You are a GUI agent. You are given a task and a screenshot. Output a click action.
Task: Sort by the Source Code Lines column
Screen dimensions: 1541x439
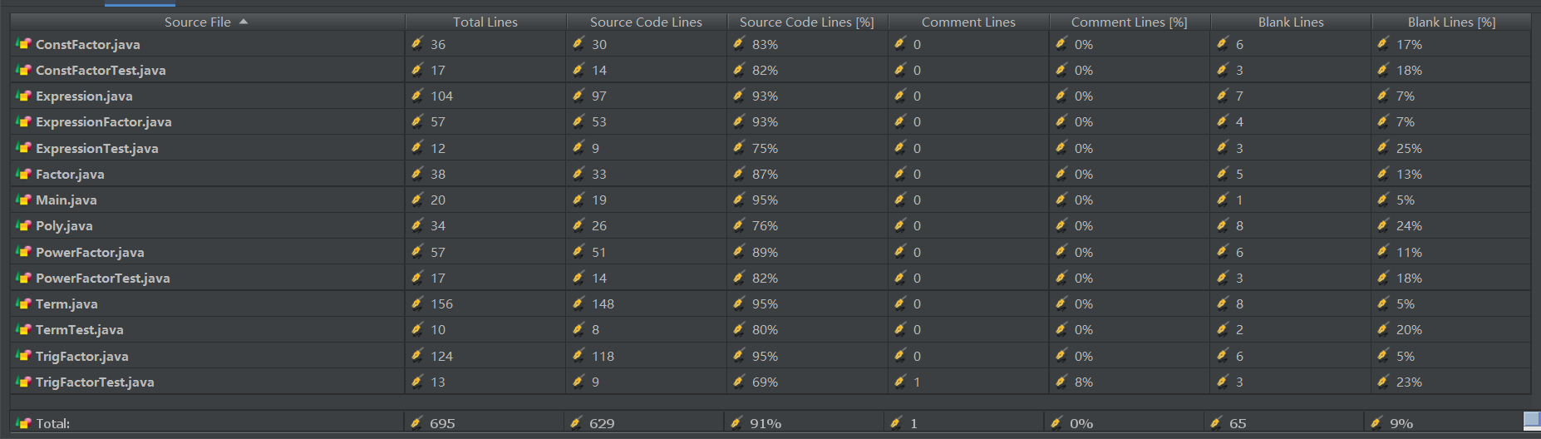click(x=646, y=22)
